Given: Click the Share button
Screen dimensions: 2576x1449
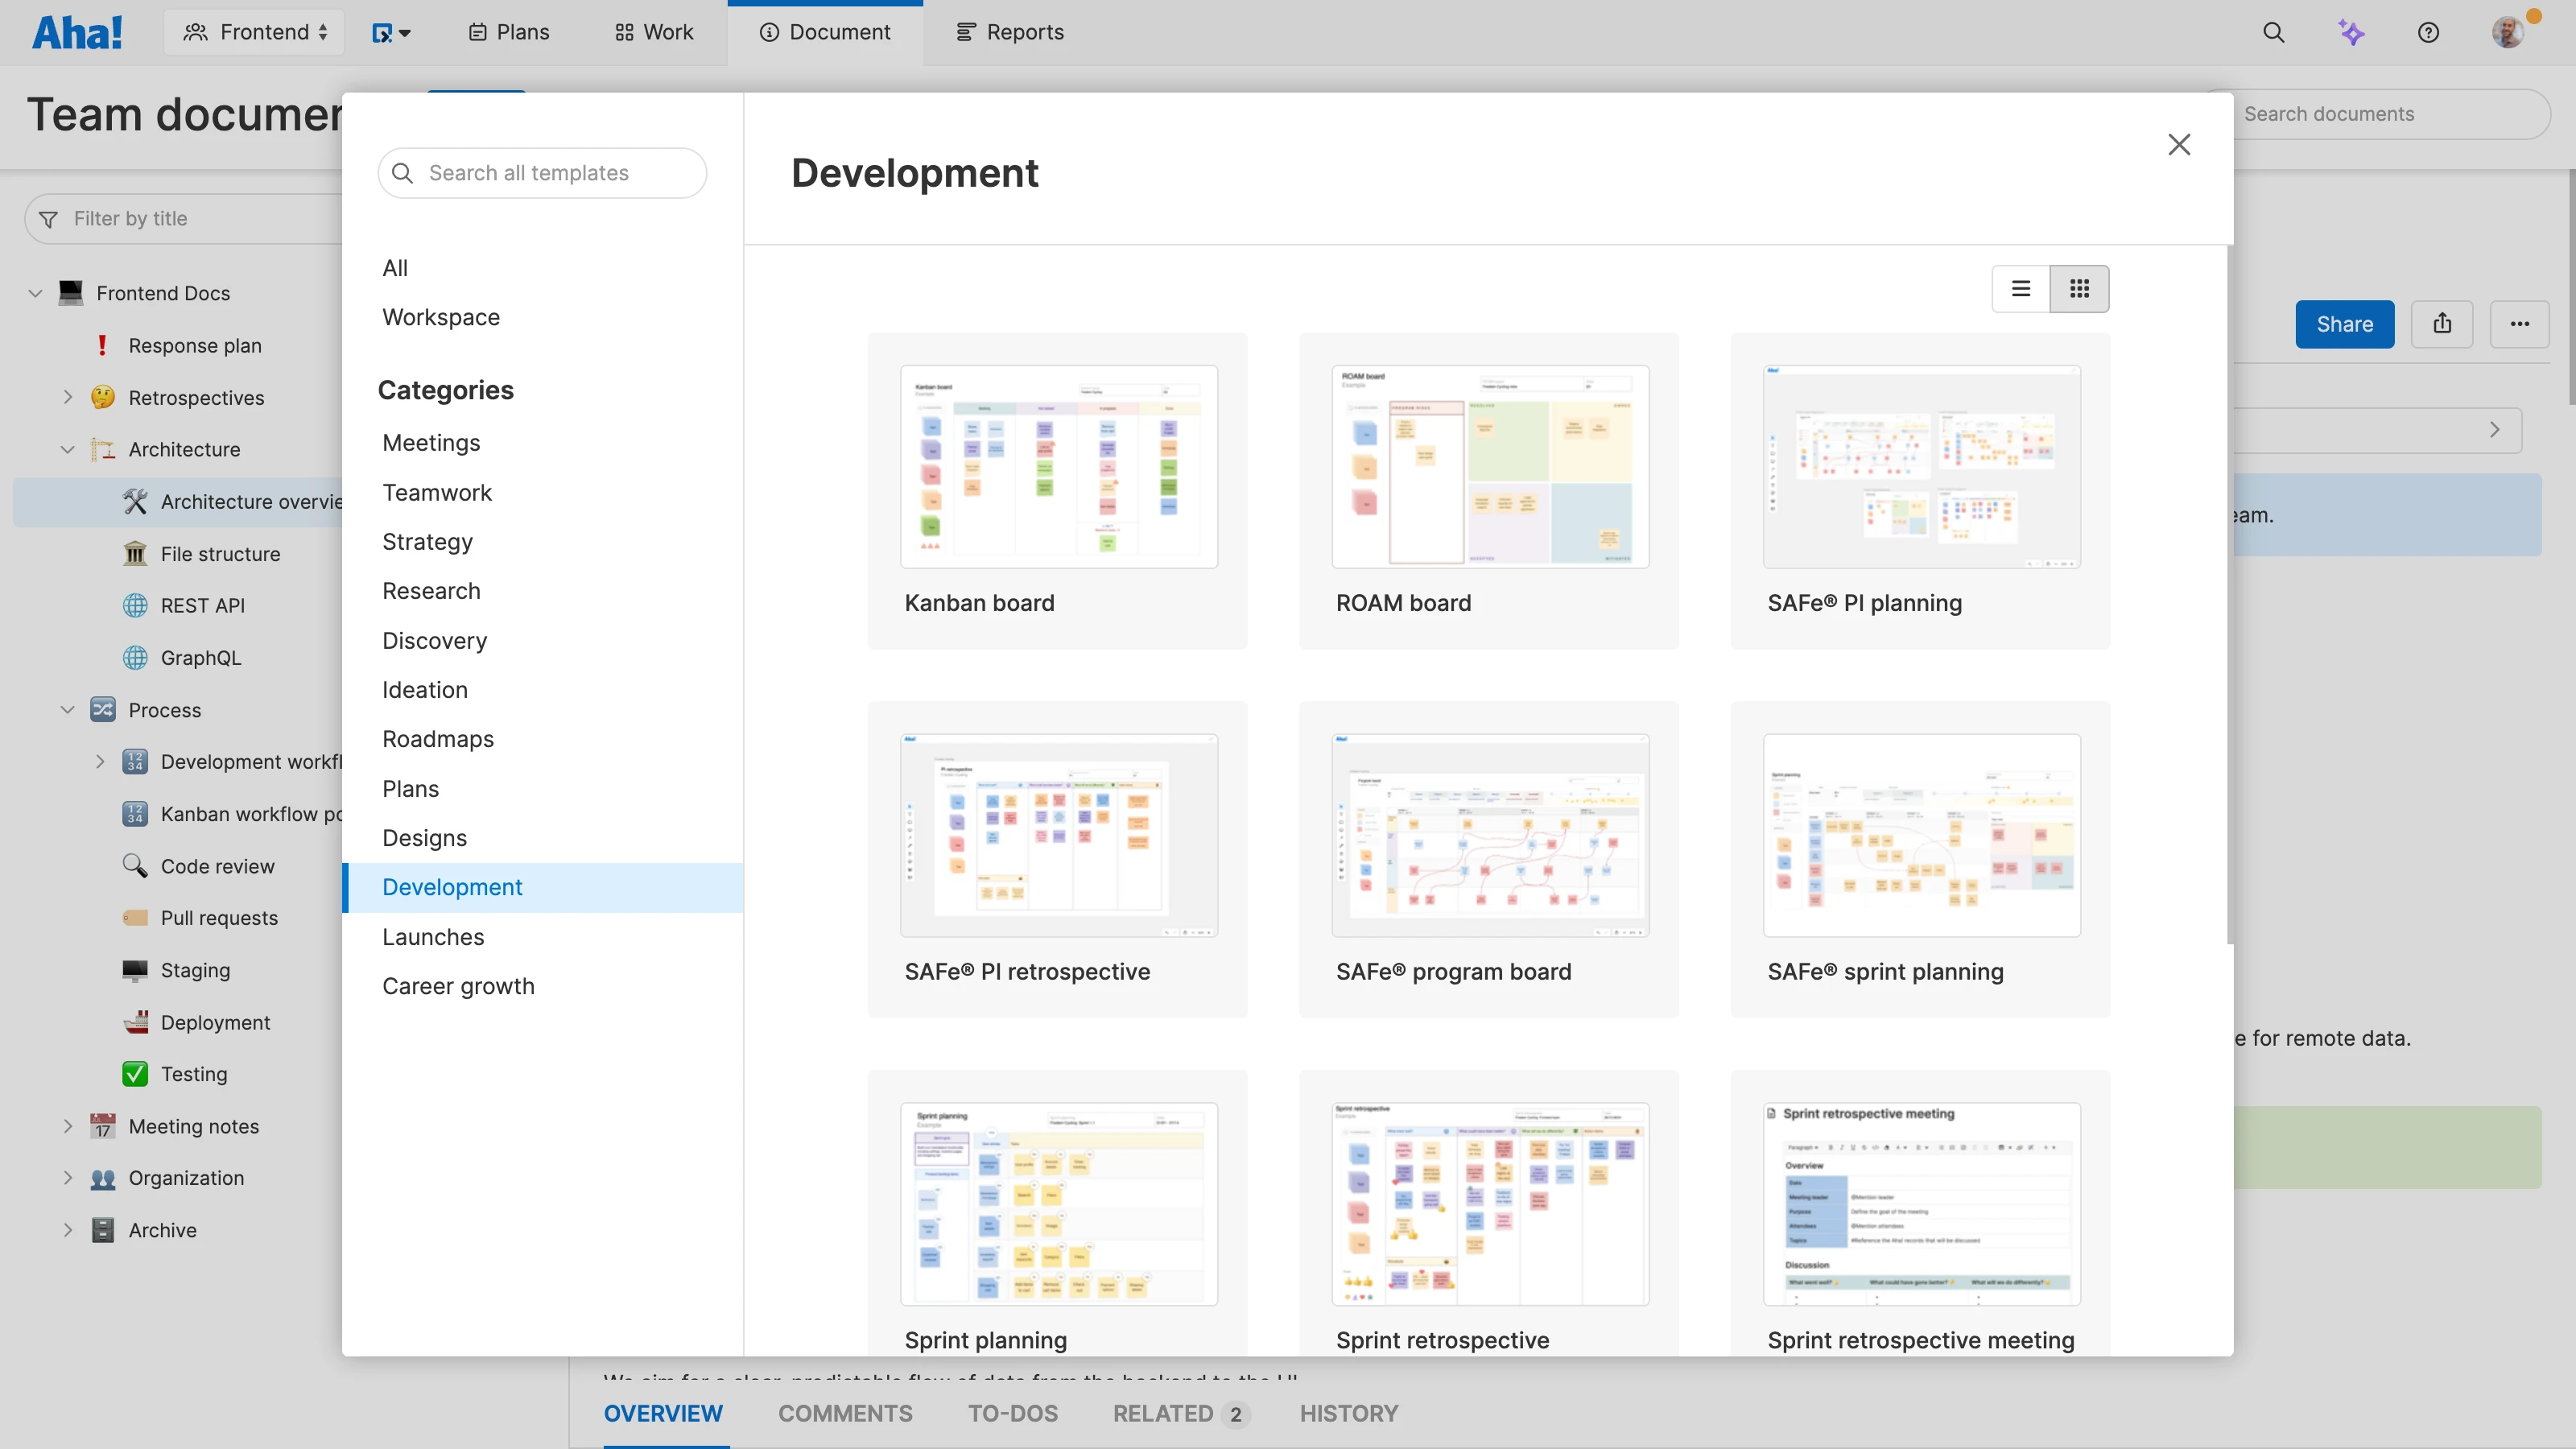Looking at the screenshot, I should (2344, 323).
